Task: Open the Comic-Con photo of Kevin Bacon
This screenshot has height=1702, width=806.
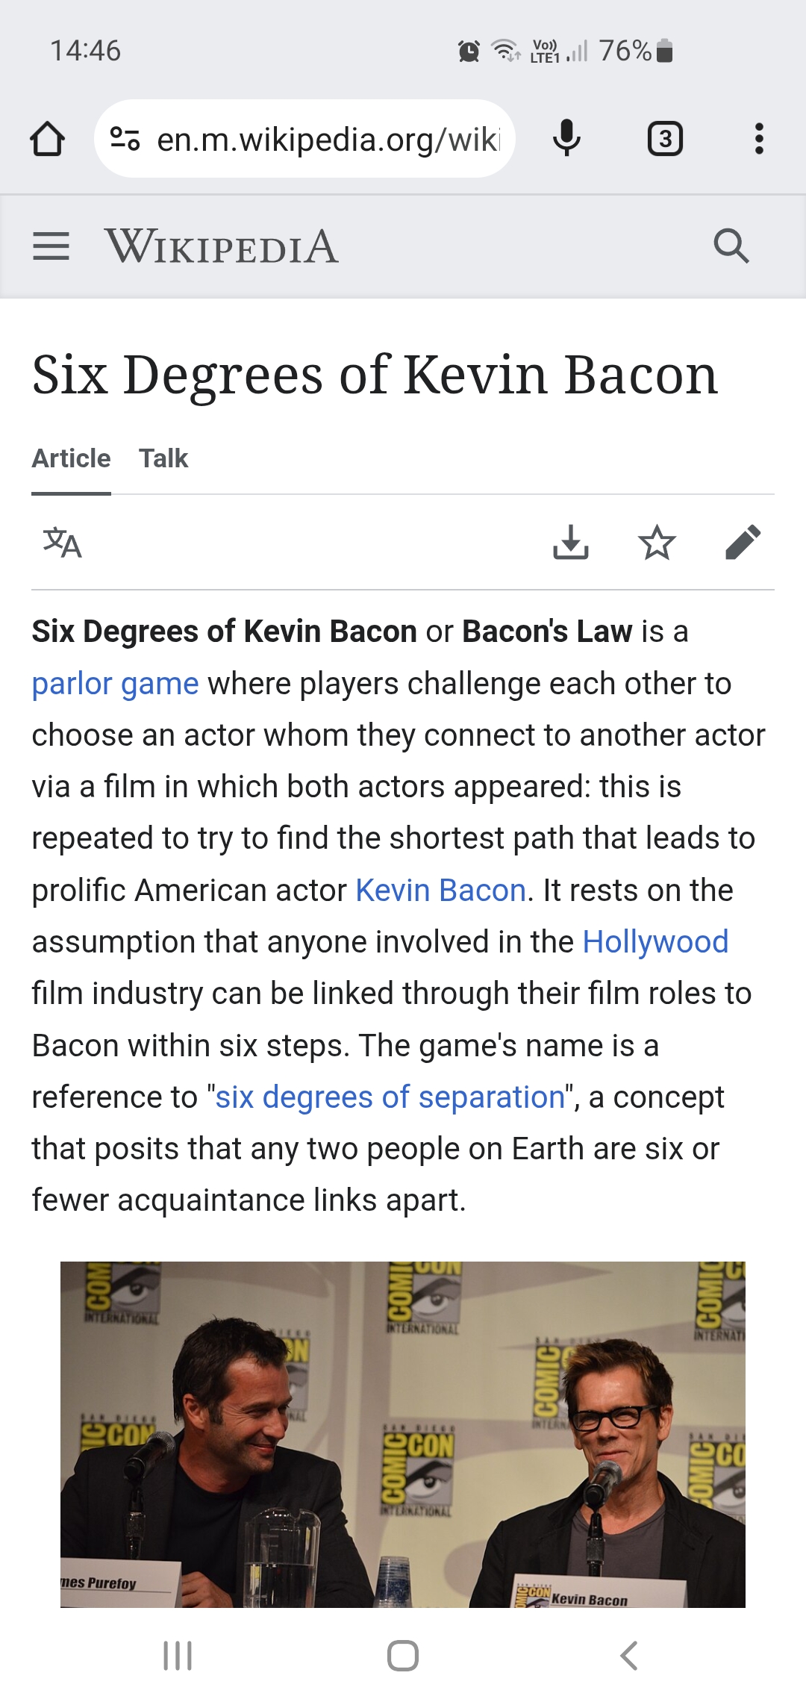Action: (x=403, y=1433)
